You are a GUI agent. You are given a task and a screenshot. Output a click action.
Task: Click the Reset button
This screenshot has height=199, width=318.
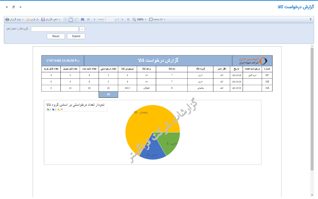point(56,36)
